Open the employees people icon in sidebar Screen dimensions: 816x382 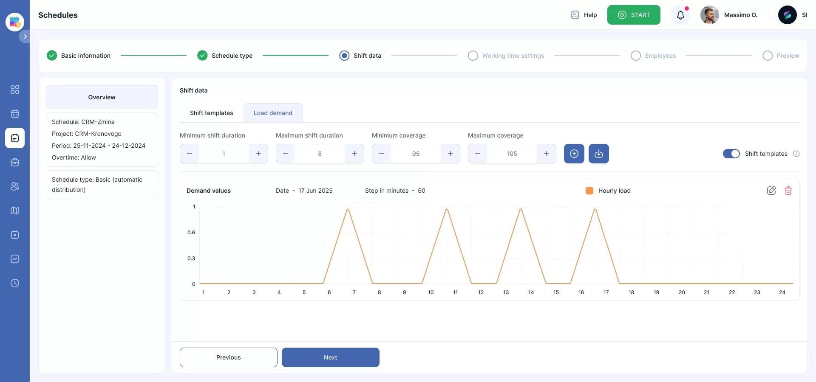(x=15, y=186)
